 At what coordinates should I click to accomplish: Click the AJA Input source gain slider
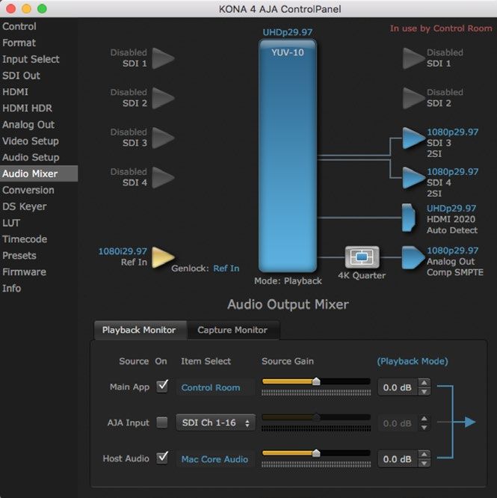[316, 417]
